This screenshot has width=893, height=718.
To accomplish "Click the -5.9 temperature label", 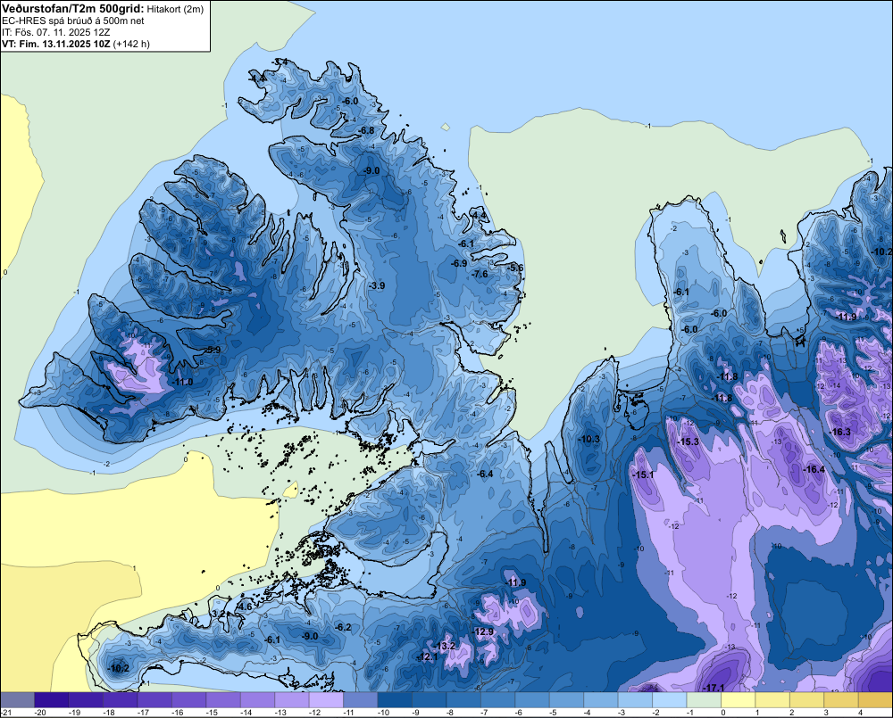I will pyautogui.click(x=213, y=350).
